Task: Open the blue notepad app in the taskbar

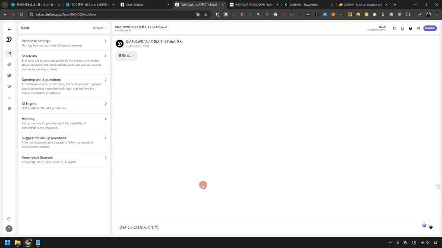Action: (x=38, y=242)
